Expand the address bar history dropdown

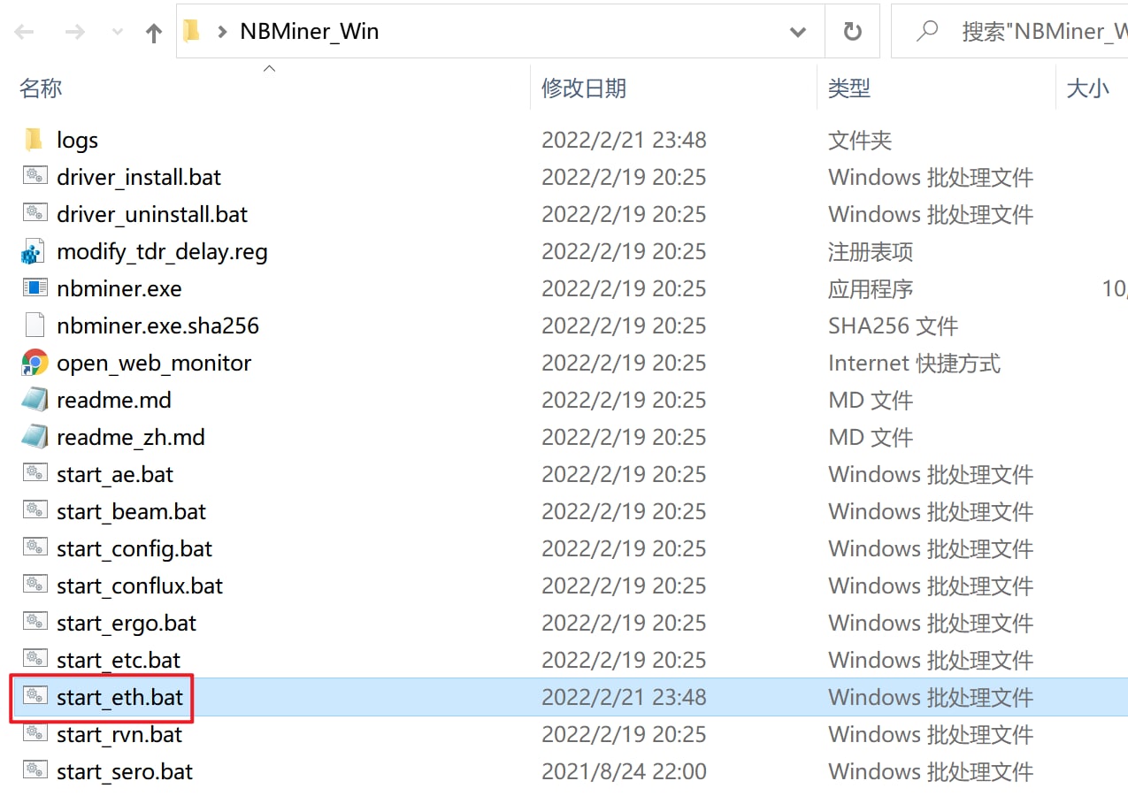pyautogui.click(x=797, y=33)
